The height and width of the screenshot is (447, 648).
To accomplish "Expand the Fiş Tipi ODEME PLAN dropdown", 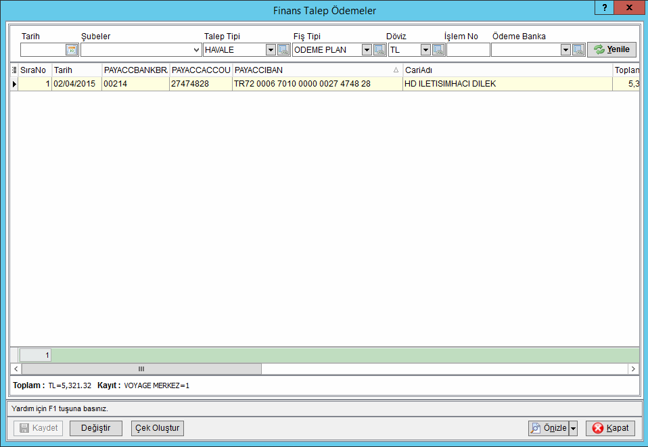I will point(367,50).
